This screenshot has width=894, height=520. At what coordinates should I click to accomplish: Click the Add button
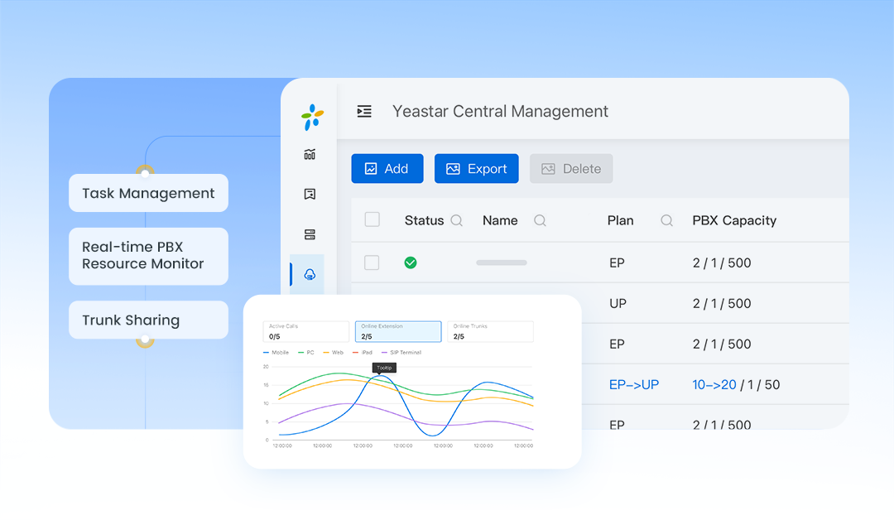387,169
